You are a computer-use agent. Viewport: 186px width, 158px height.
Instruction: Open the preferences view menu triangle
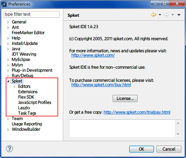[x=179, y=15]
